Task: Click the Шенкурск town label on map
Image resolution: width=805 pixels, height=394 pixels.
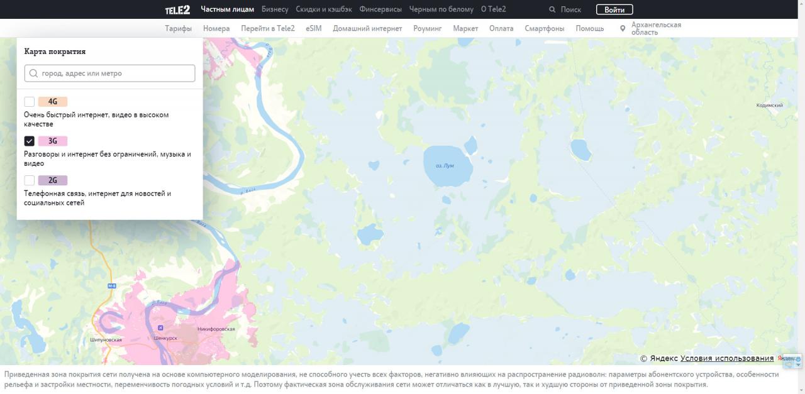Action: [165, 338]
